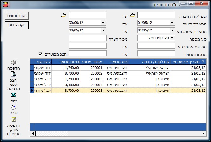Toggle the הצג מבוטלים checkbox
Screen dimensions: 211x142
[x=40, y=53]
